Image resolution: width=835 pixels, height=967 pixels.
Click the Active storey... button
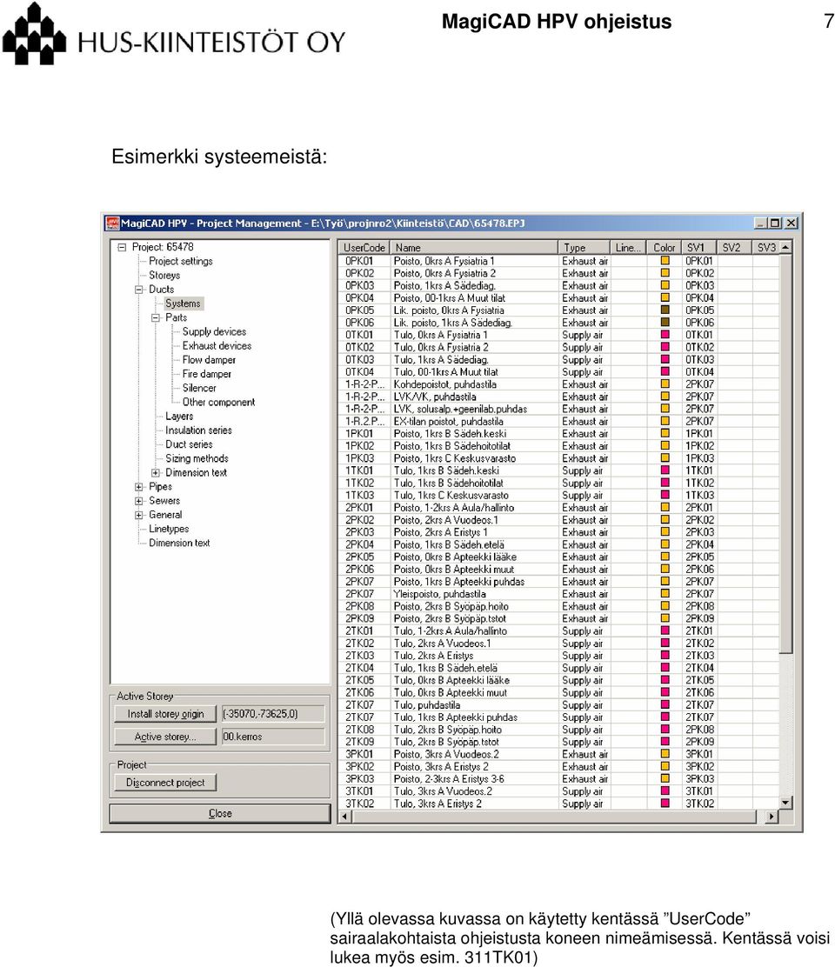(165, 737)
